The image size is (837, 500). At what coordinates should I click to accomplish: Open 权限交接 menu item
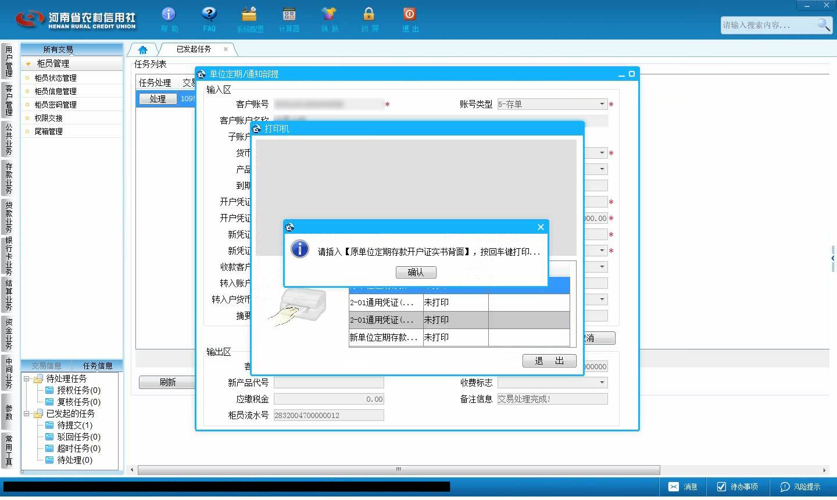[48, 118]
